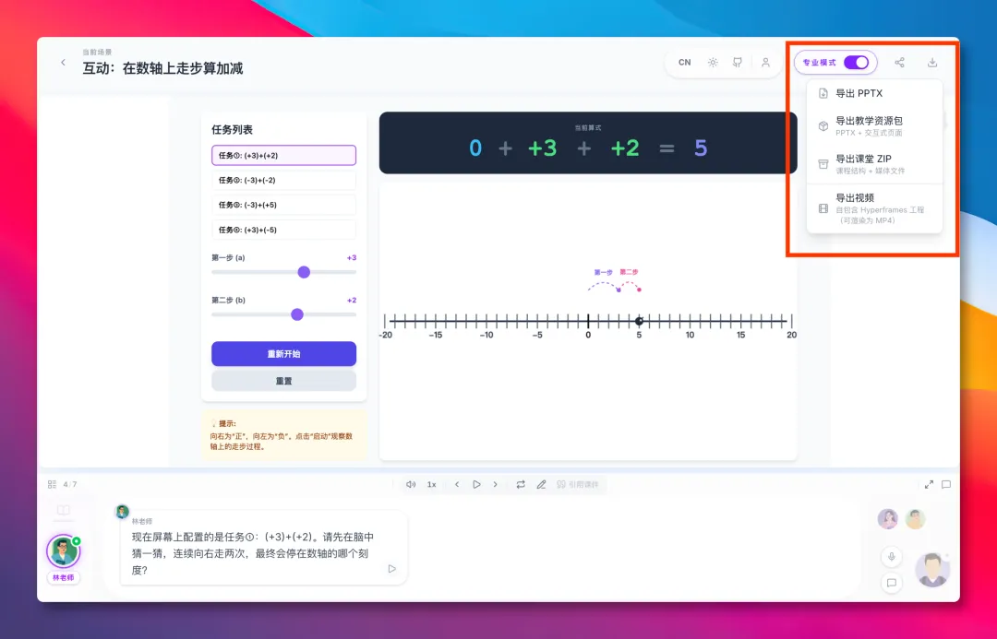Screen dimensions: 997x639
Task: Click the small teacher avatar above message
Action: (x=122, y=512)
